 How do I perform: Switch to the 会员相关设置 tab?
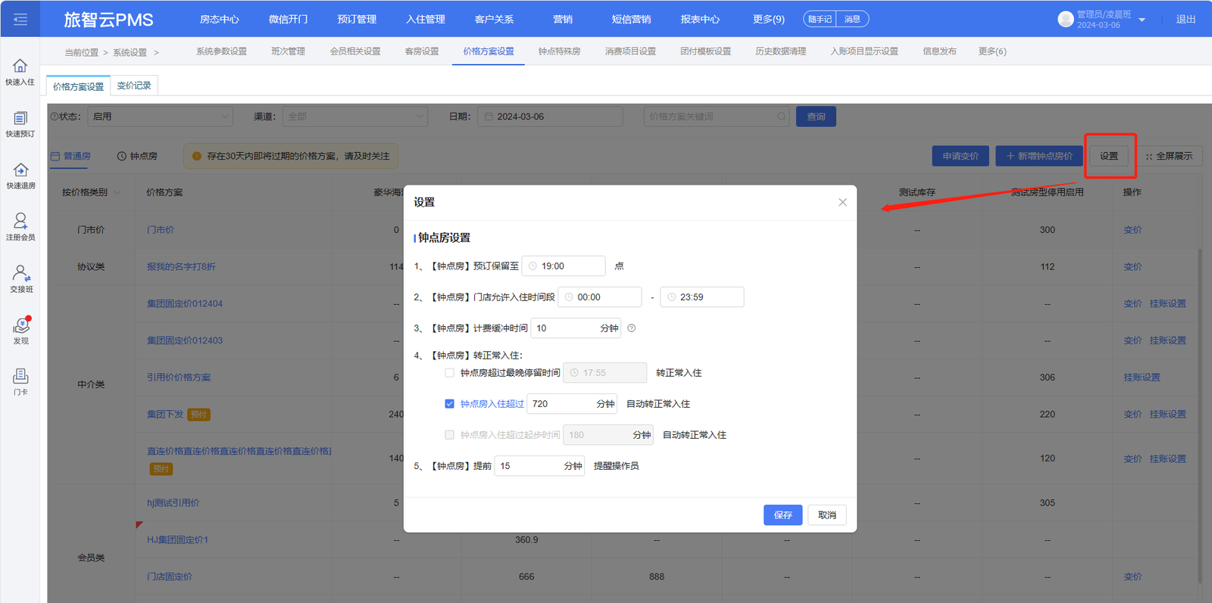point(355,51)
